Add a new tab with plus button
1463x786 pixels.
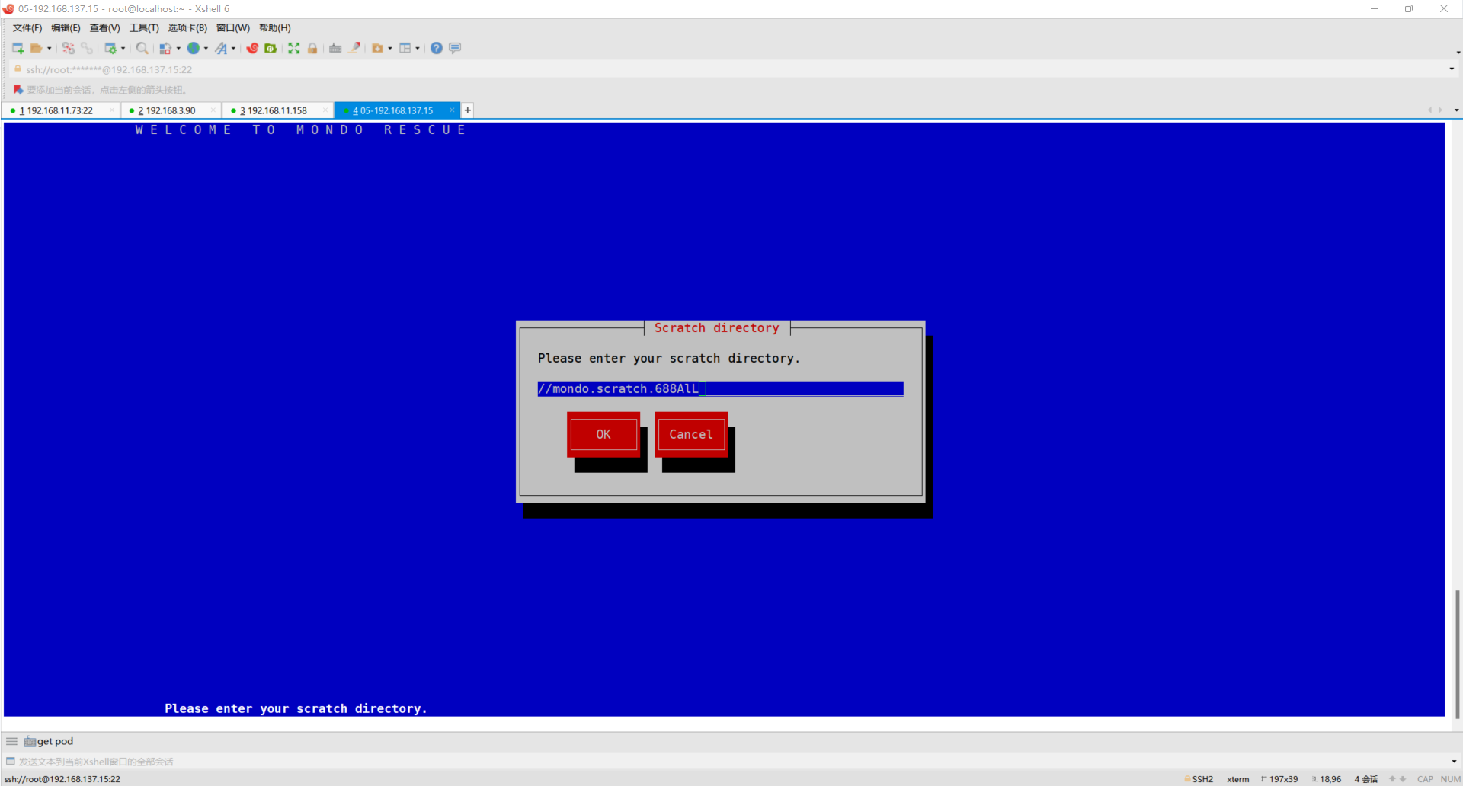(468, 110)
